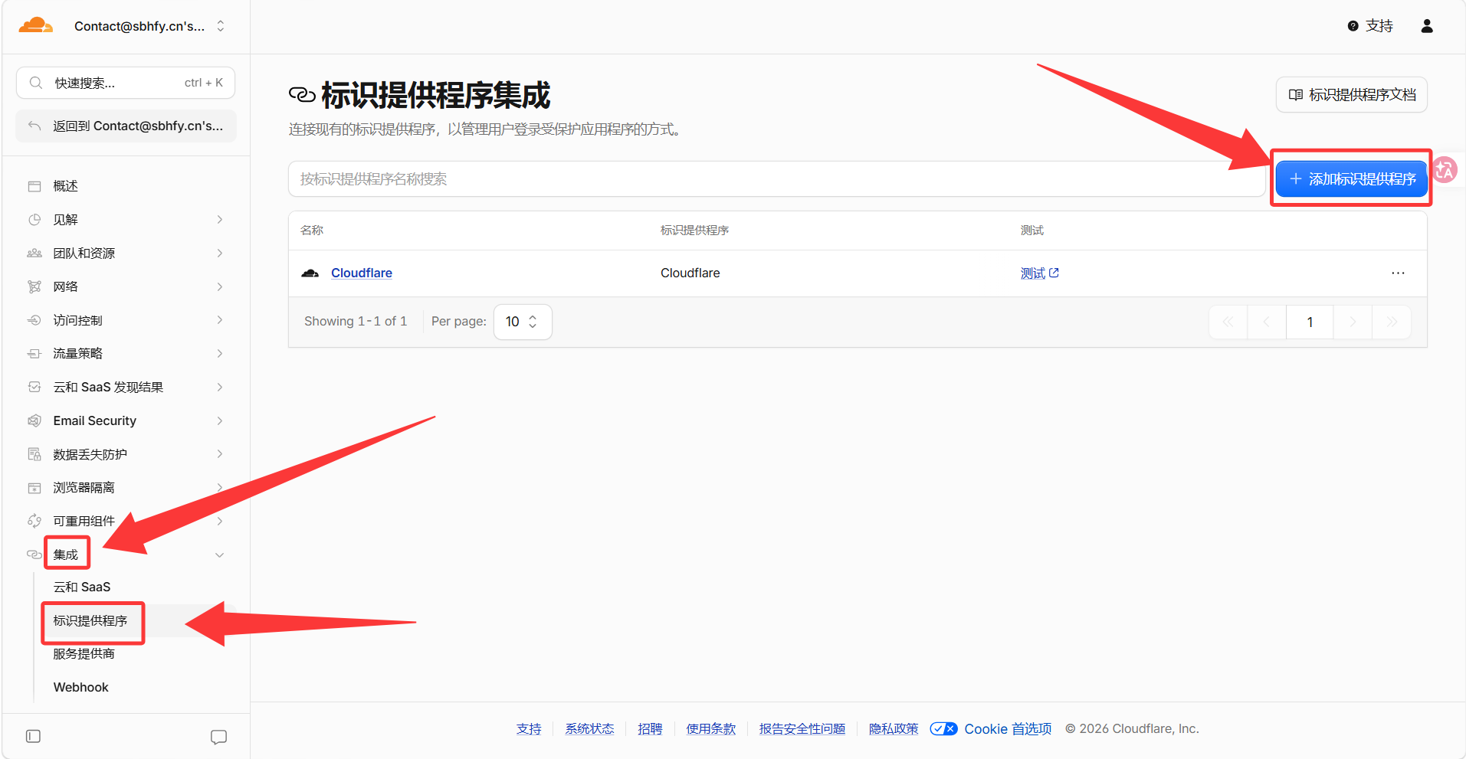The height and width of the screenshot is (759, 1466).
Task: Open feedback chat bubble icon
Action: pos(218,737)
